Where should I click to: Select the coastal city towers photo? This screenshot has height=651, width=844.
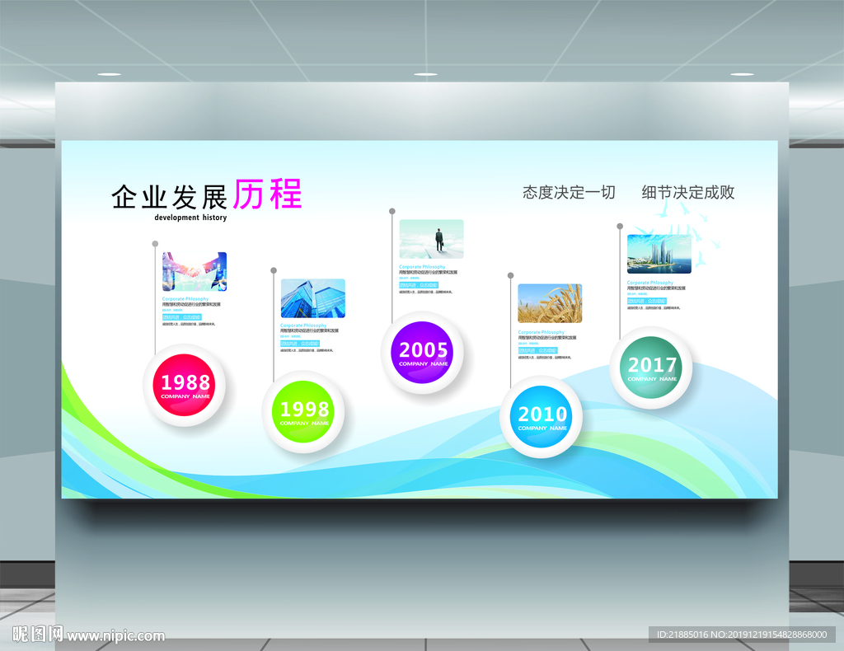659,254
